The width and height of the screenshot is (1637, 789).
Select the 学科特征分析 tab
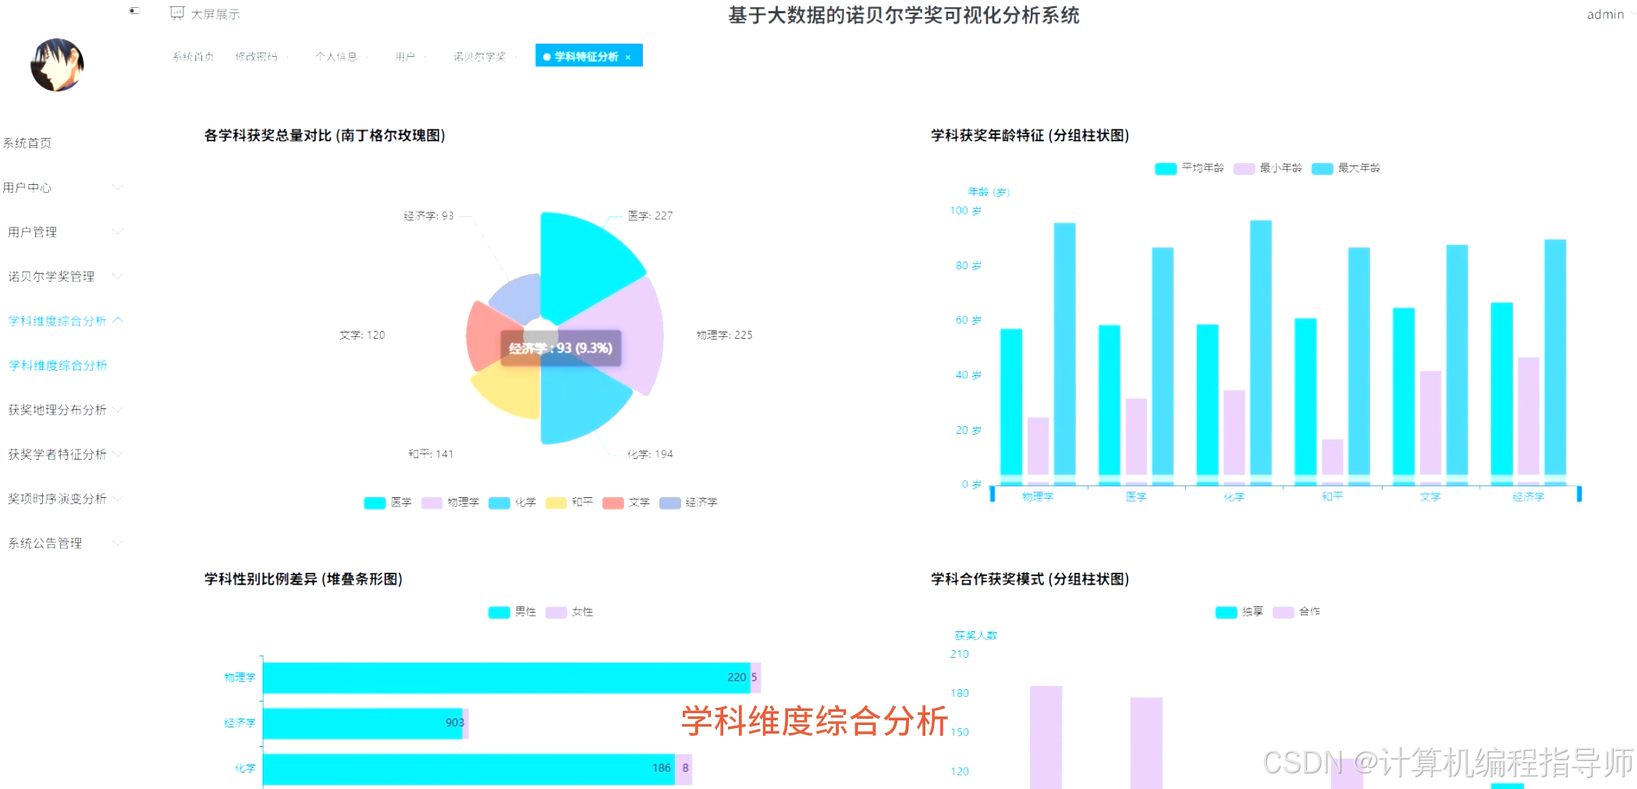click(x=586, y=56)
